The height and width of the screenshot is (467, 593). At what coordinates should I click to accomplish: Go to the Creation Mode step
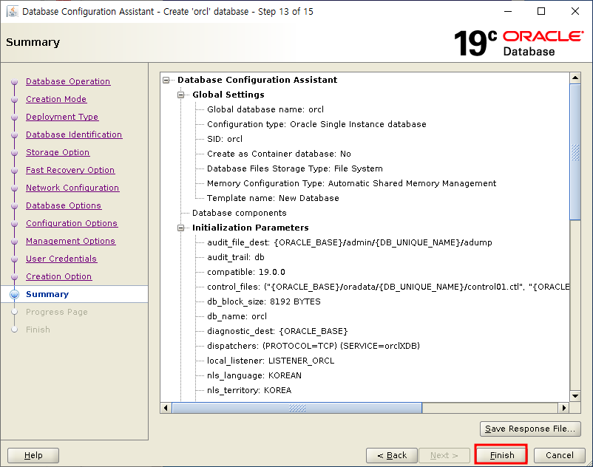[x=56, y=99]
